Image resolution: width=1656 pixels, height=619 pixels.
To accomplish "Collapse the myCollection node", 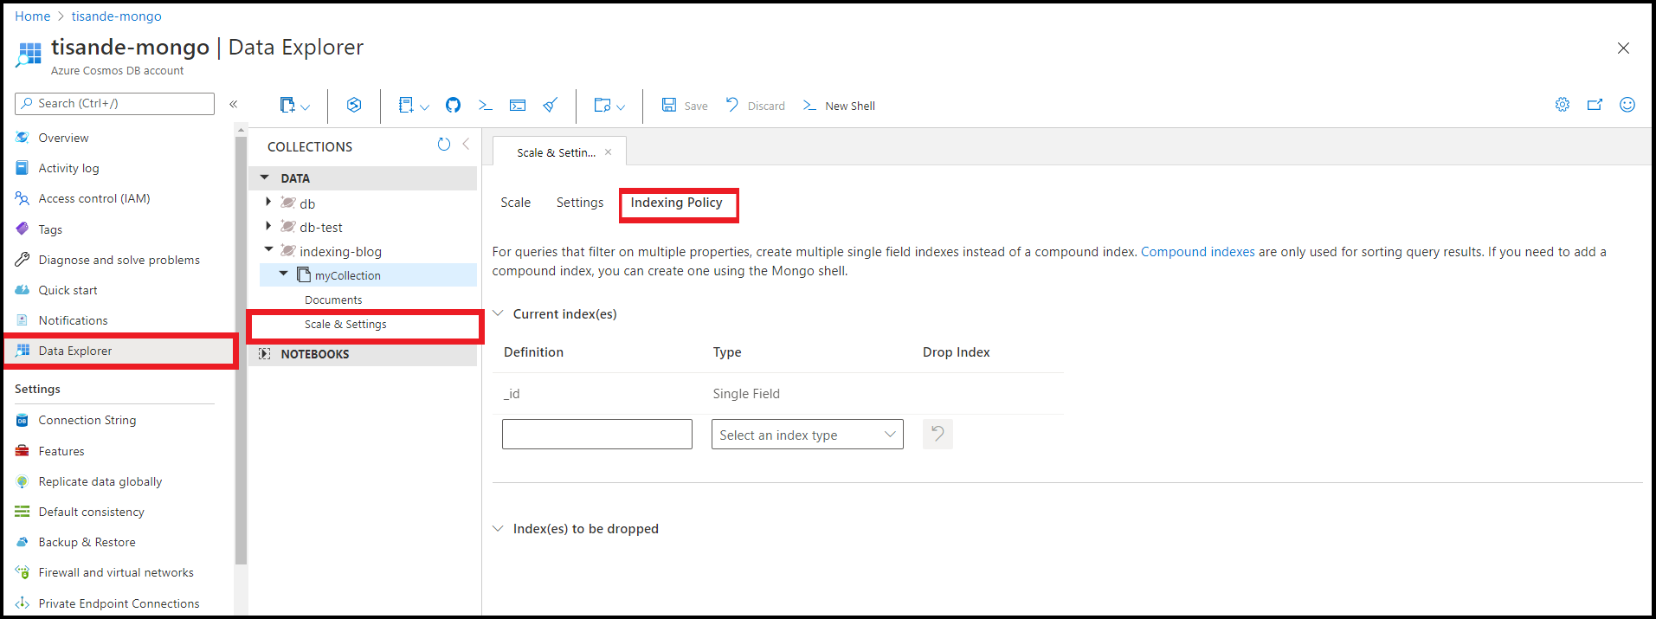I will (284, 274).
